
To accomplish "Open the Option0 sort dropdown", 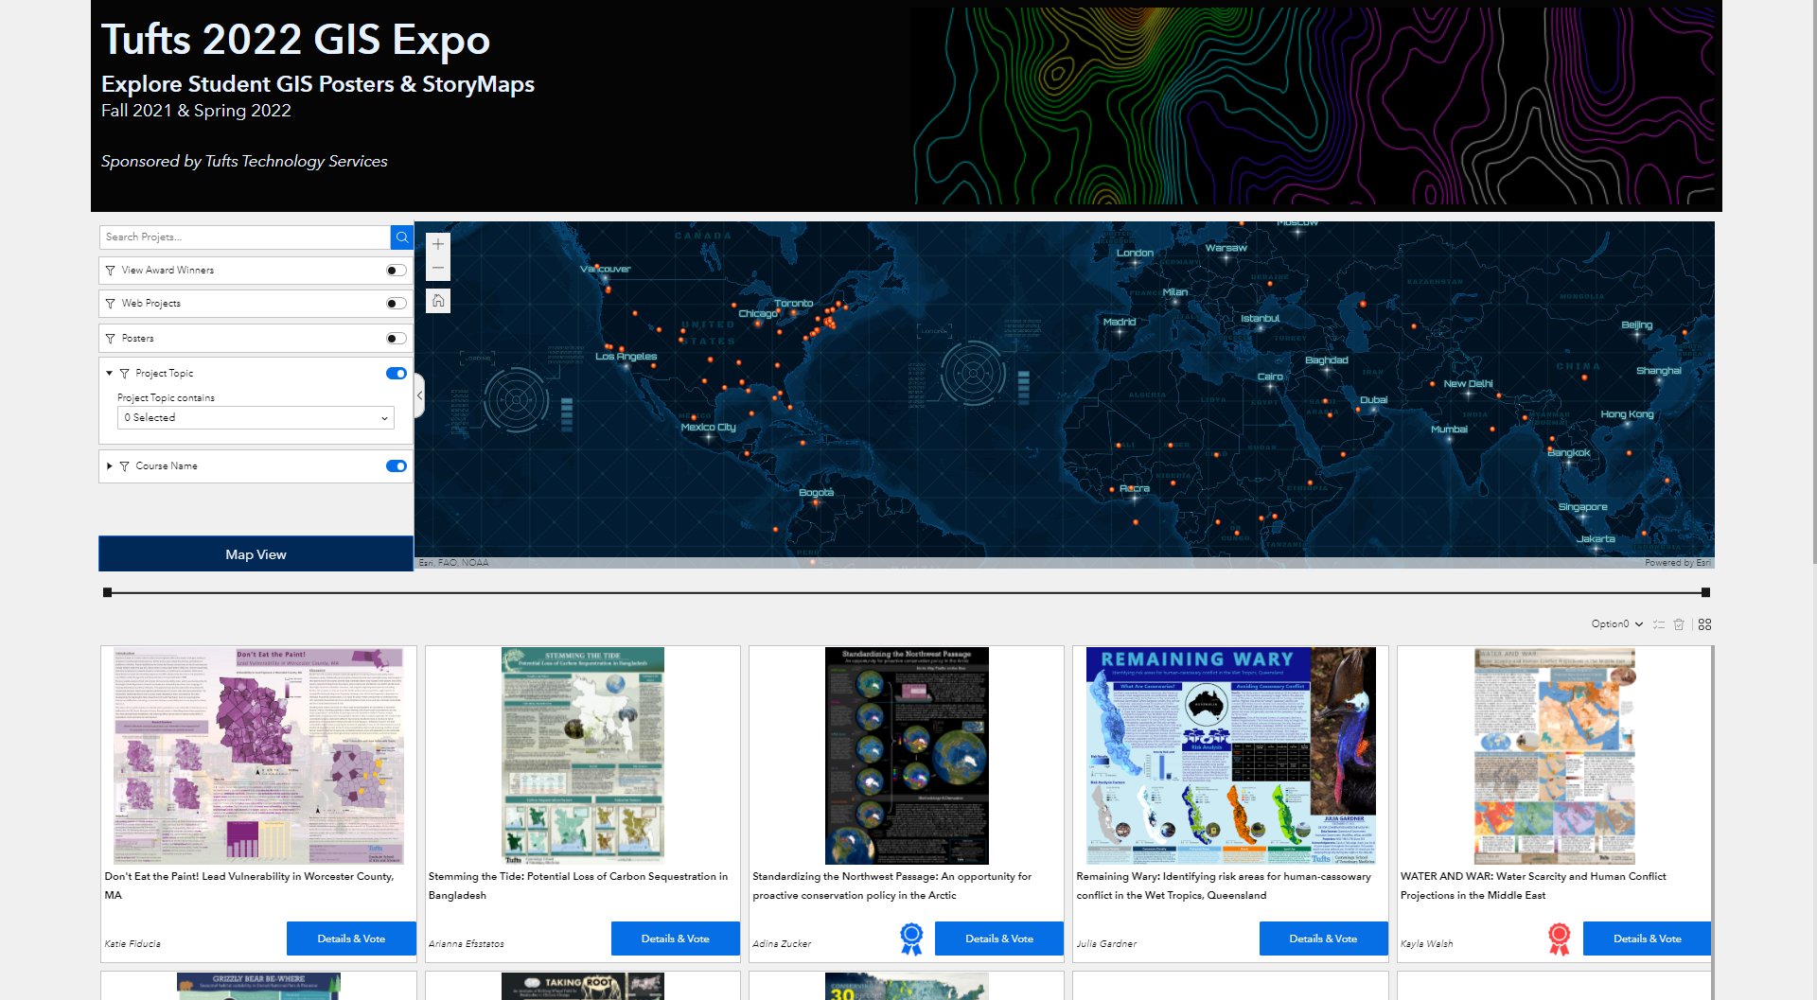I will click(x=1616, y=624).
